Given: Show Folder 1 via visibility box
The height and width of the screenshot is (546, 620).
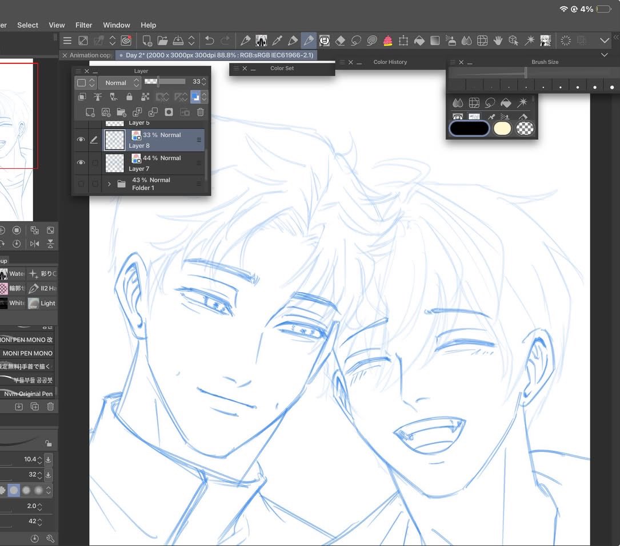Looking at the screenshot, I should (x=81, y=184).
